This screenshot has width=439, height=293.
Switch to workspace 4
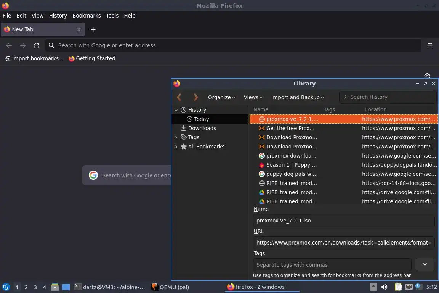click(x=45, y=287)
